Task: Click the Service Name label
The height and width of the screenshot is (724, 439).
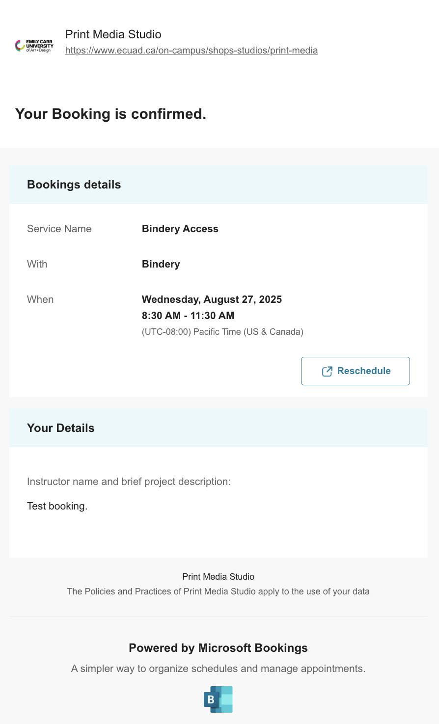Action: [x=59, y=229]
